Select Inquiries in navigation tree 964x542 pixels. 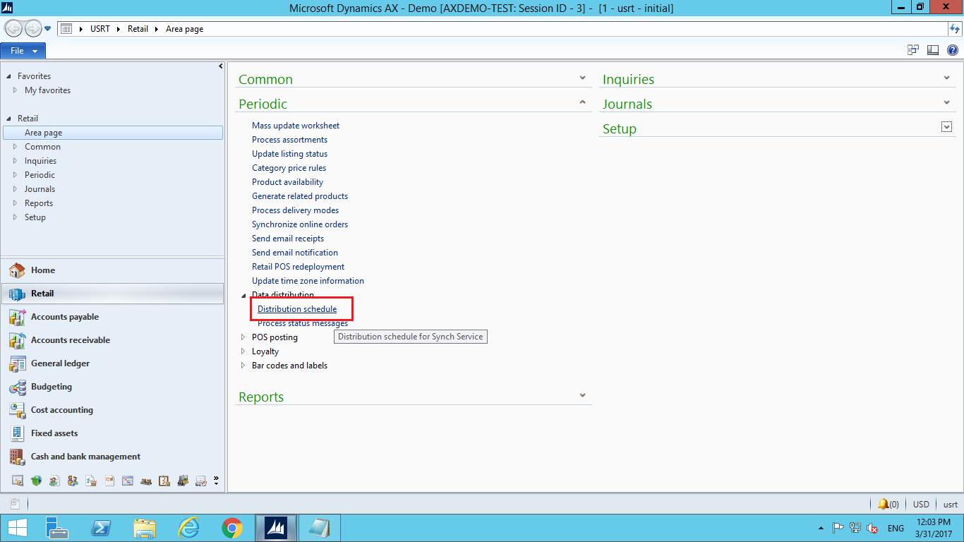pos(40,161)
